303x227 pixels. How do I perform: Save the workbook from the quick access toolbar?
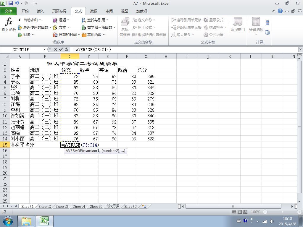[x=10, y=3]
